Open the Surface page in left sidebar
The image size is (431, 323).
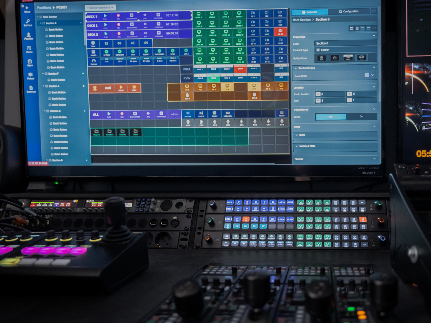(x=28, y=22)
